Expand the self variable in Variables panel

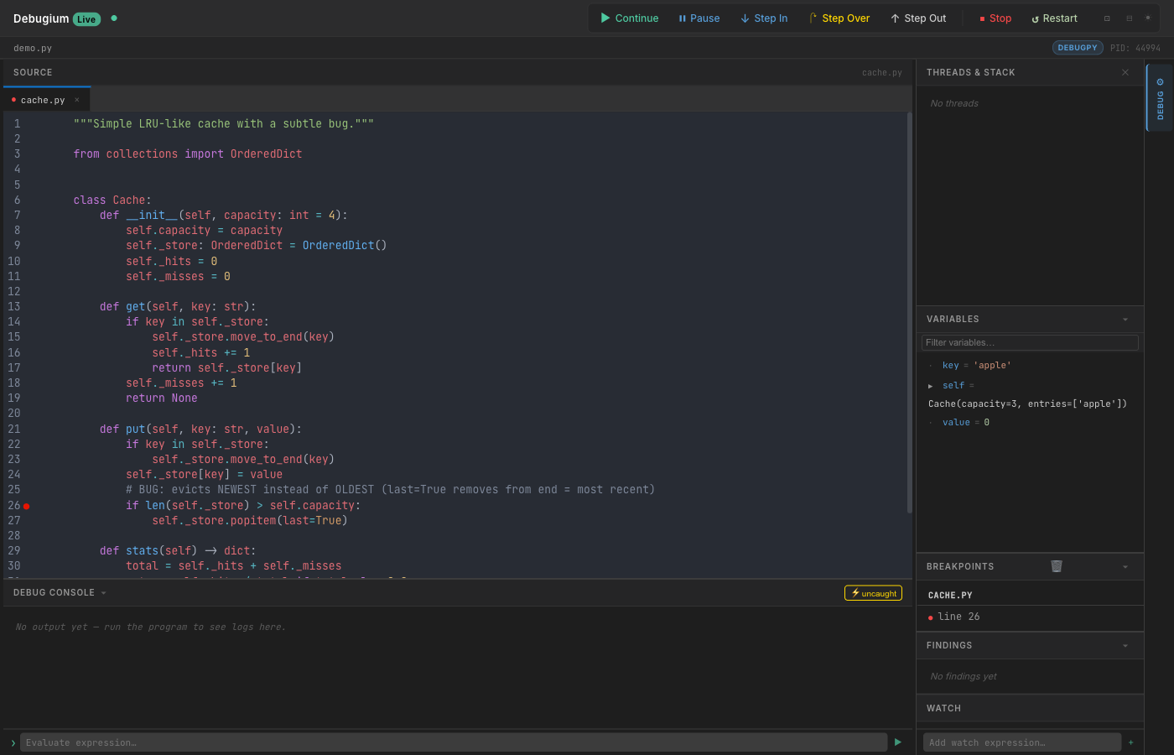click(x=932, y=385)
